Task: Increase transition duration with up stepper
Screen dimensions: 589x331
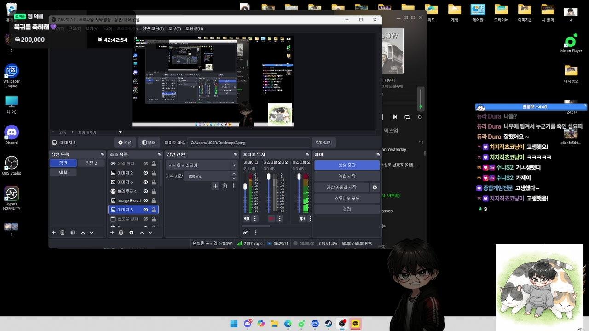Action: [x=235, y=174]
